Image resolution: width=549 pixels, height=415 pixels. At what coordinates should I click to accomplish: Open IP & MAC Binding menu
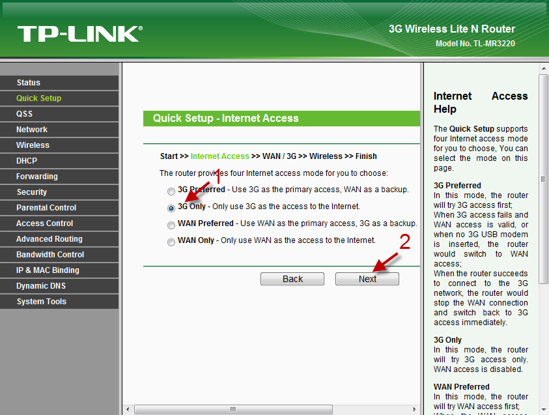(x=59, y=270)
